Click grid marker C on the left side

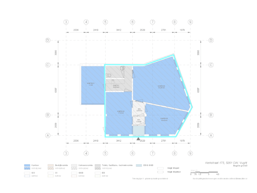pyautogui.click(x=47, y=65)
